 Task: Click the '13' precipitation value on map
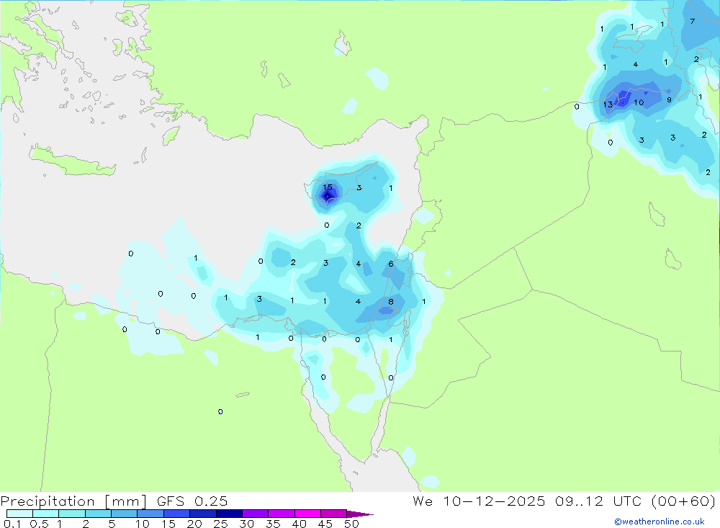pyautogui.click(x=608, y=104)
